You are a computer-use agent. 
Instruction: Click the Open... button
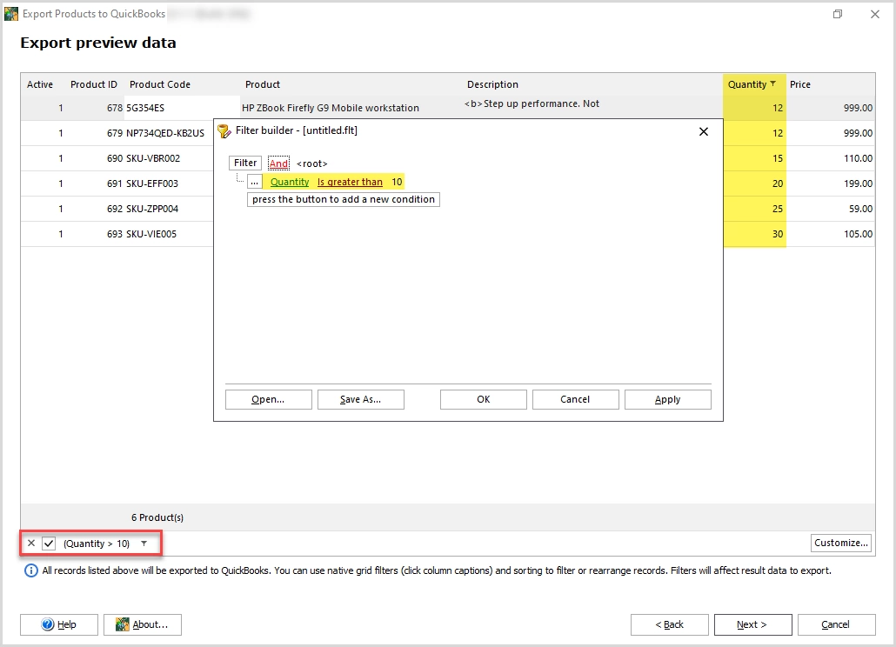tap(269, 400)
